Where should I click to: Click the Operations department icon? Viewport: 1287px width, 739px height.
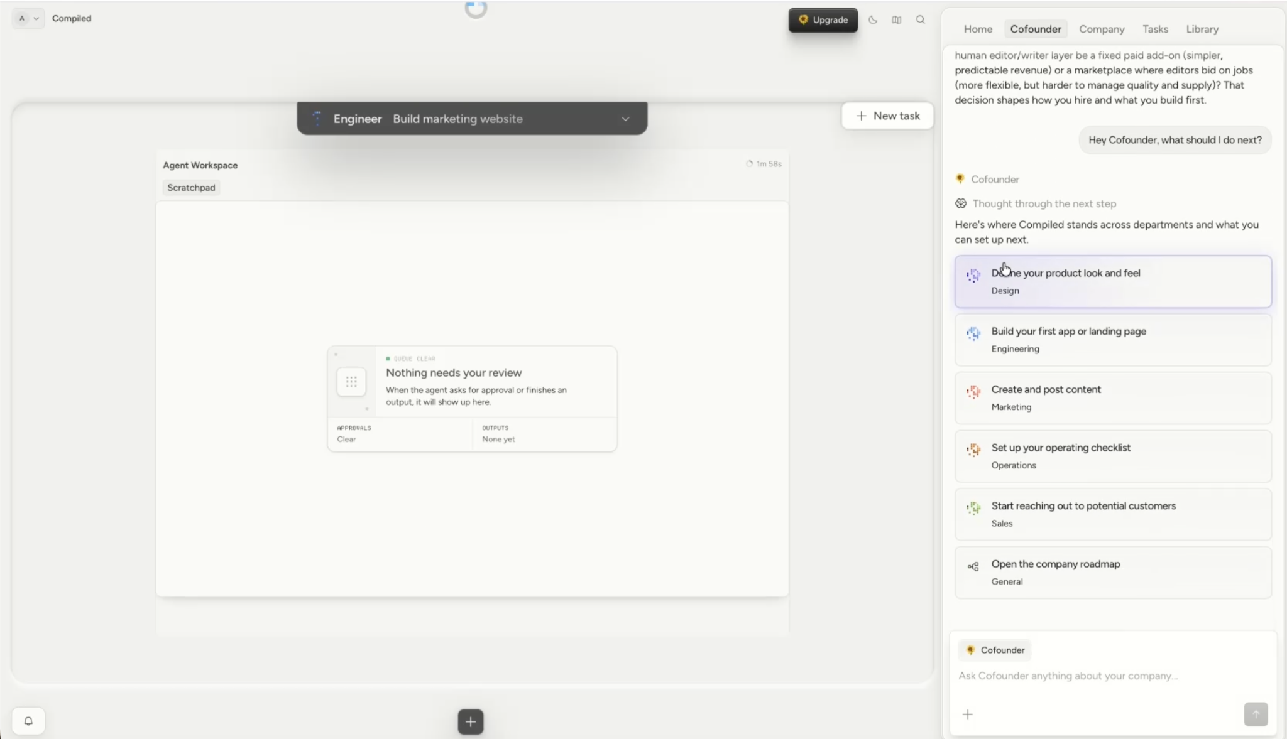point(973,450)
